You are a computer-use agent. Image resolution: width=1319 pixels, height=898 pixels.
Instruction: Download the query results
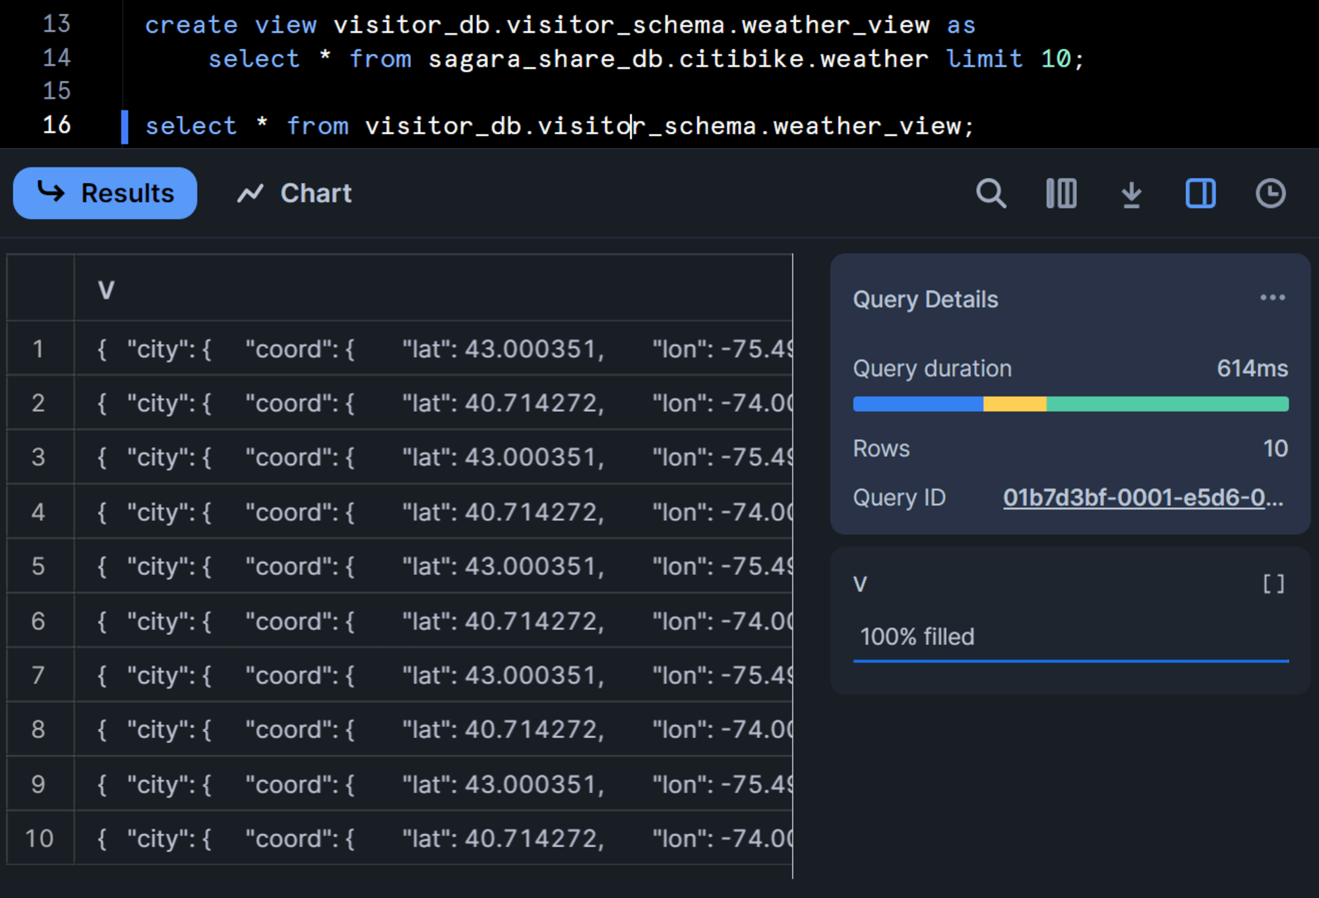click(1132, 194)
